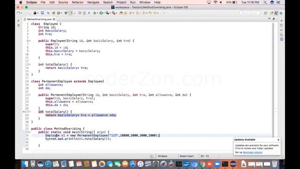
Task: Open the dropdown arrow beside the Run button
Action: point(104,13)
